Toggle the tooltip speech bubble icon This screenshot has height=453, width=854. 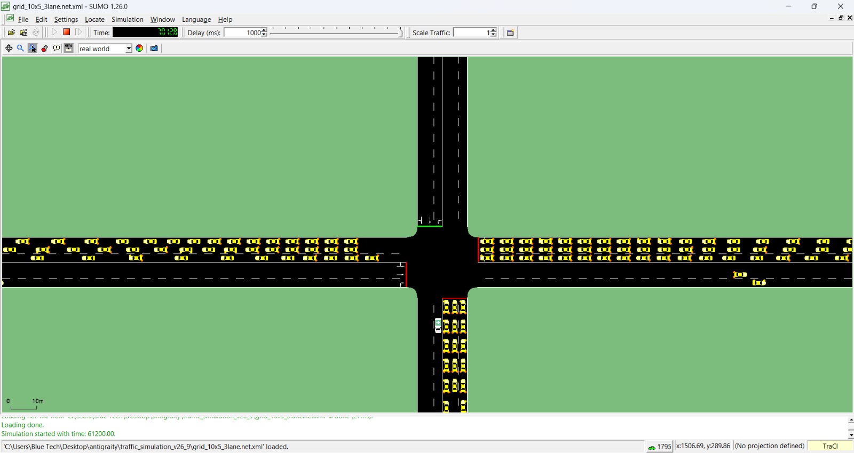pyautogui.click(x=57, y=49)
